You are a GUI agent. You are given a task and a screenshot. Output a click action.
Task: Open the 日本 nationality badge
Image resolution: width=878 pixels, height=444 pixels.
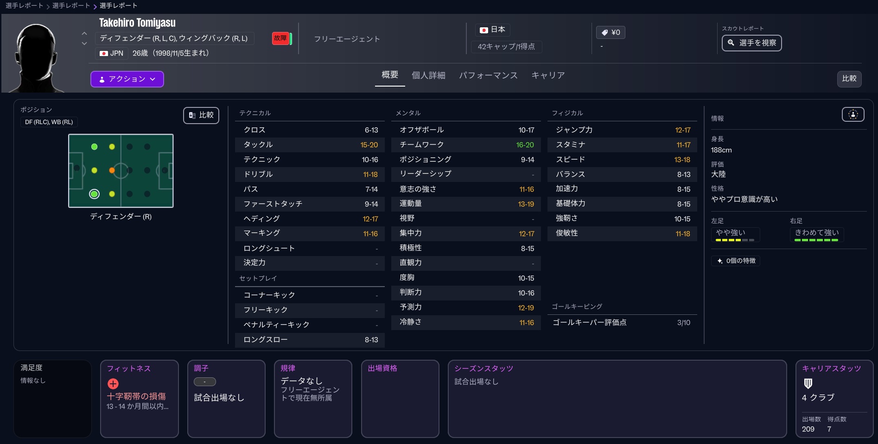click(x=492, y=30)
